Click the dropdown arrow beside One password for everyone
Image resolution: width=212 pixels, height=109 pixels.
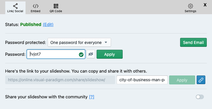point(106,43)
